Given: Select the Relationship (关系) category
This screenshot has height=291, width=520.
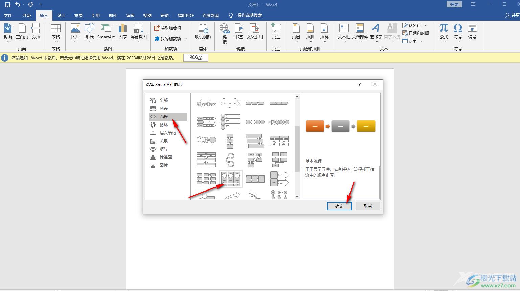Looking at the screenshot, I should [168, 141].
